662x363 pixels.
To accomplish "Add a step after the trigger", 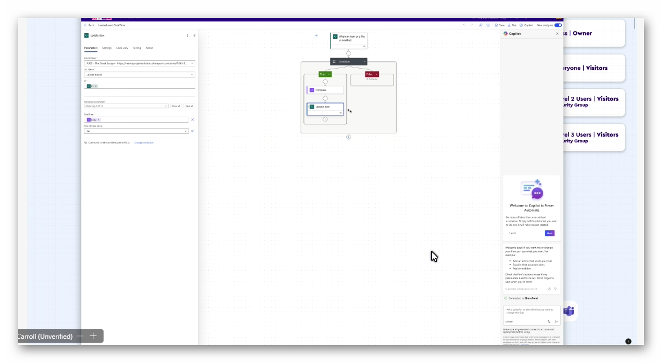I will (349, 53).
